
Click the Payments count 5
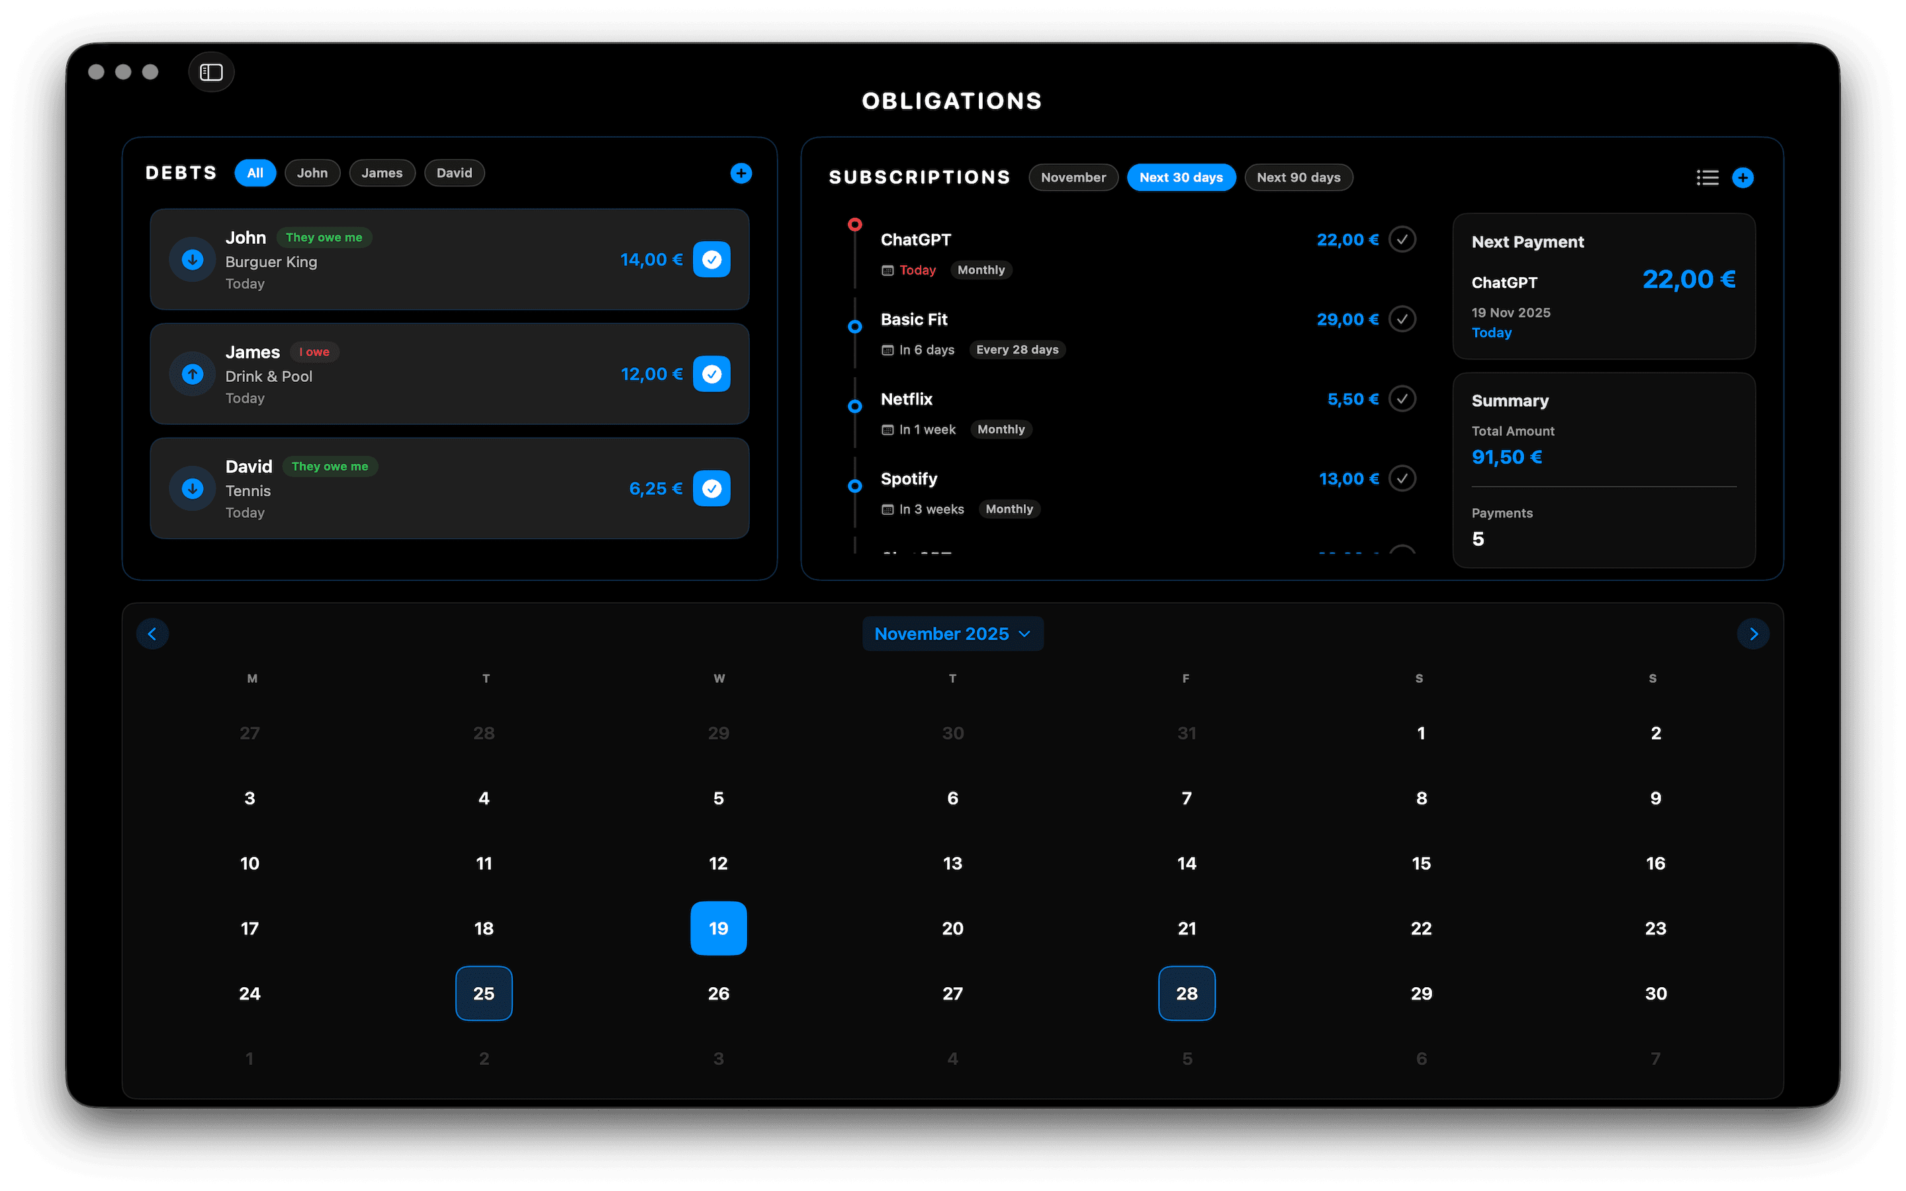tap(1478, 539)
